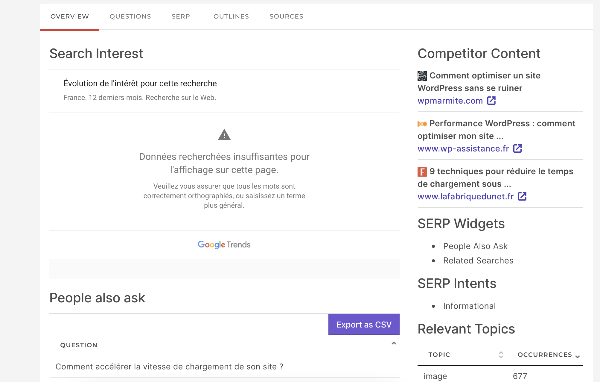Screen dimensions: 600x382
Task: Click the Google Trends logo
Action: tap(224, 245)
